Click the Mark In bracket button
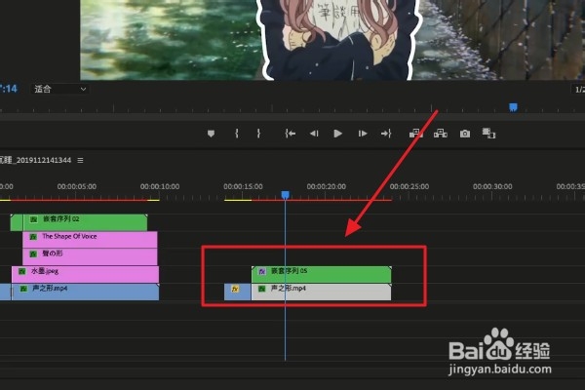 (x=237, y=134)
